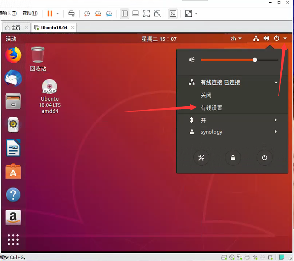Click the hard disk device icon in VMware status bar

pyautogui.click(x=224, y=257)
